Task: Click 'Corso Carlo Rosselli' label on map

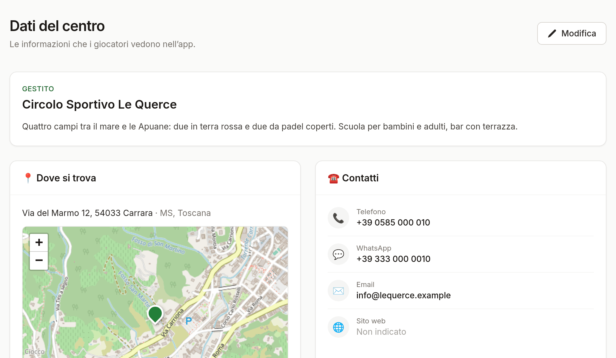Action: pos(231,307)
